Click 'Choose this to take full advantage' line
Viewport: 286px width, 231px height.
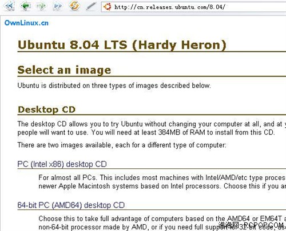point(162,218)
